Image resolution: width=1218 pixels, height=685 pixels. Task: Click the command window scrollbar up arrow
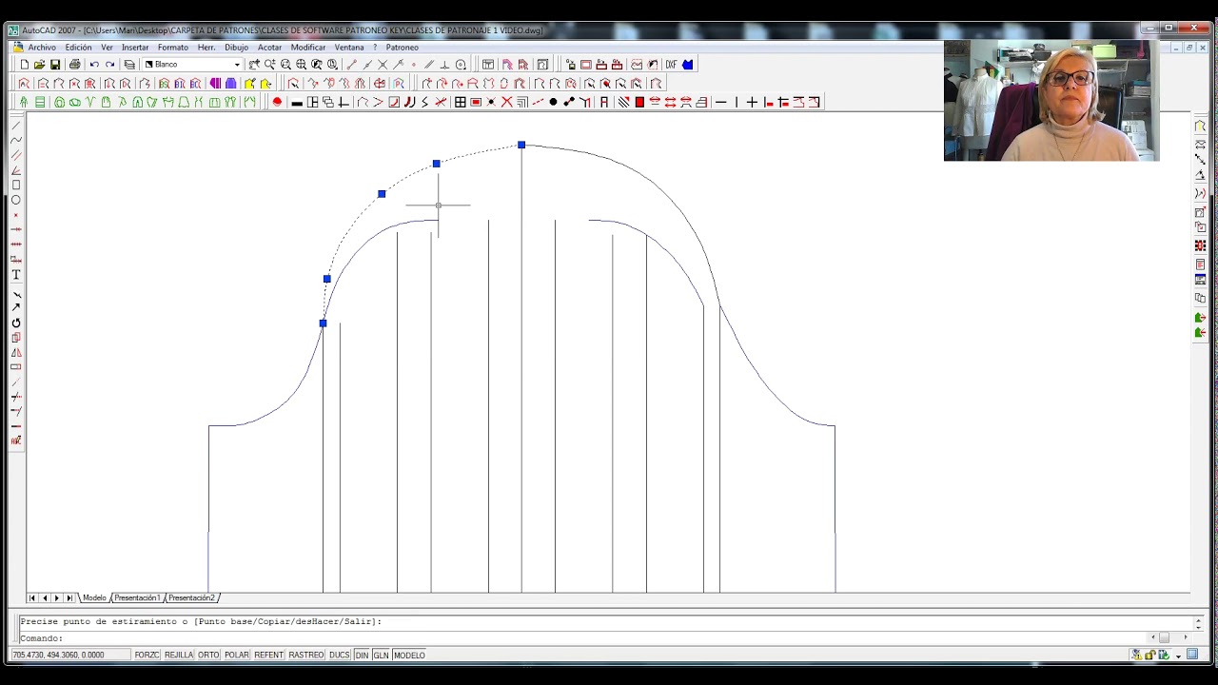[1198, 622]
